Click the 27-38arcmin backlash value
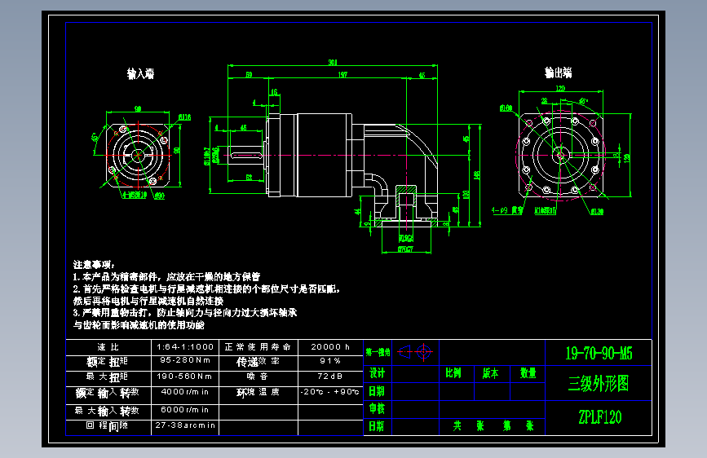707x458 pixels. tap(185, 425)
